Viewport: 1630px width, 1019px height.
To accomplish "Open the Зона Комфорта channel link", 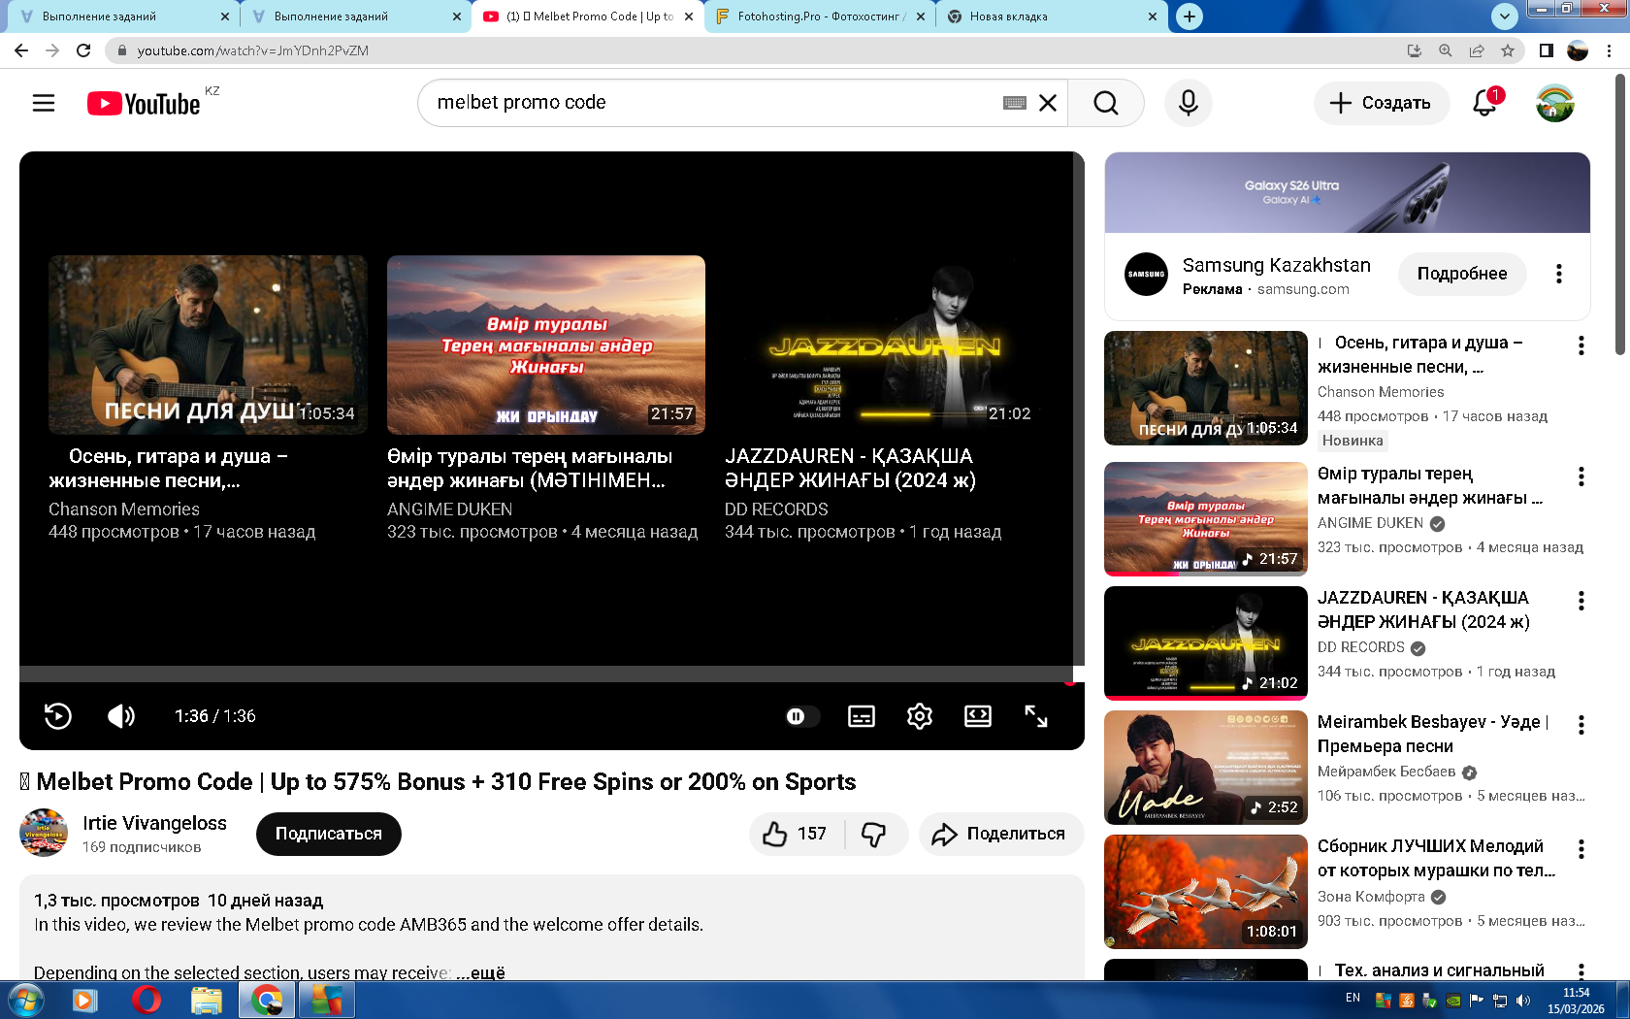I will (1371, 897).
